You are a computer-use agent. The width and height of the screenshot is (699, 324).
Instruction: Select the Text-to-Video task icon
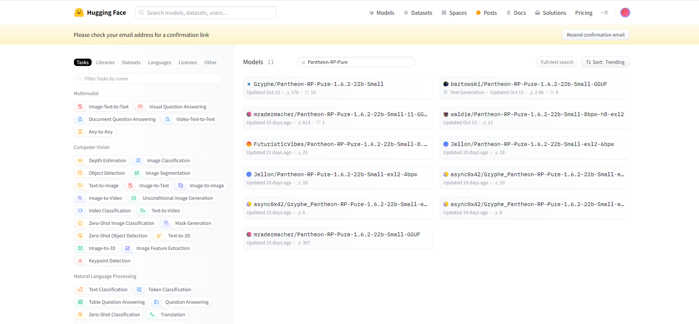pos(143,211)
